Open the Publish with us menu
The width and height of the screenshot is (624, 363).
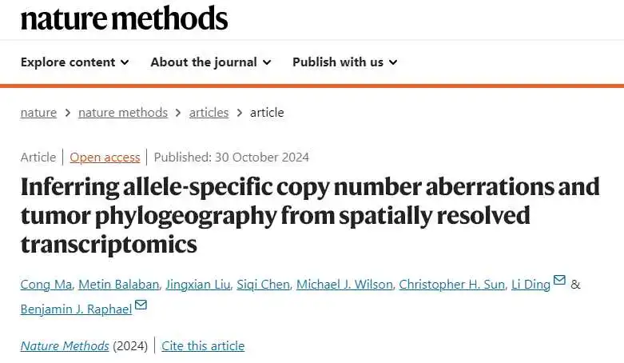pyautogui.click(x=345, y=62)
